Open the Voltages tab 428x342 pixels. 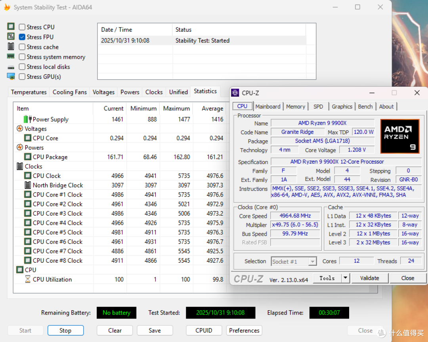[103, 92]
